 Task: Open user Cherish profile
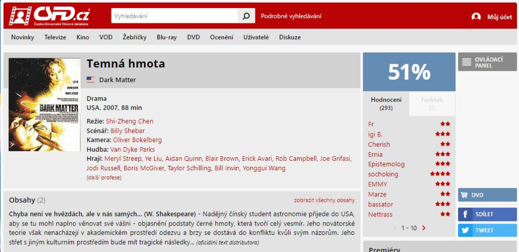(379, 145)
